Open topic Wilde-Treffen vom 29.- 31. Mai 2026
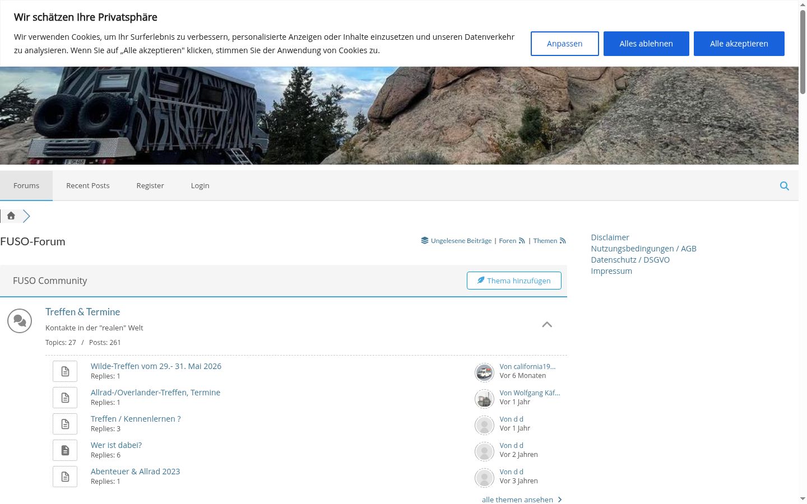Image resolution: width=807 pixels, height=504 pixels. pyautogui.click(x=156, y=366)
